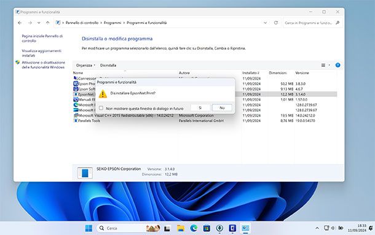375x235 pixels.
Task: Open Task View on the taskbar
Action: (167, 228)
